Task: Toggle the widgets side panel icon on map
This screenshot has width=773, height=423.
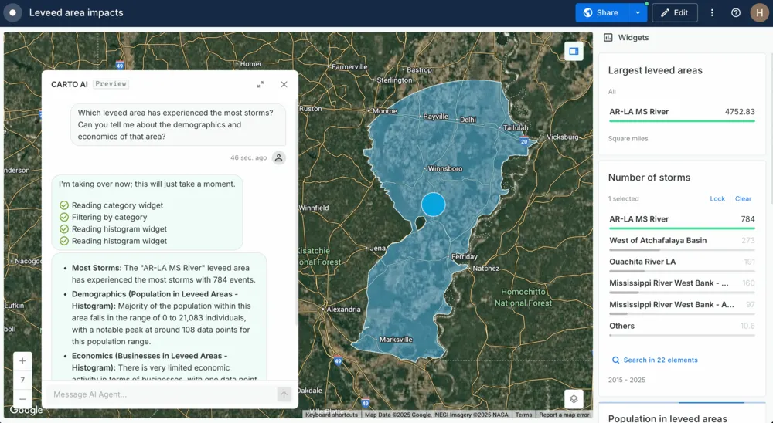Action: [x=574, y=51]
